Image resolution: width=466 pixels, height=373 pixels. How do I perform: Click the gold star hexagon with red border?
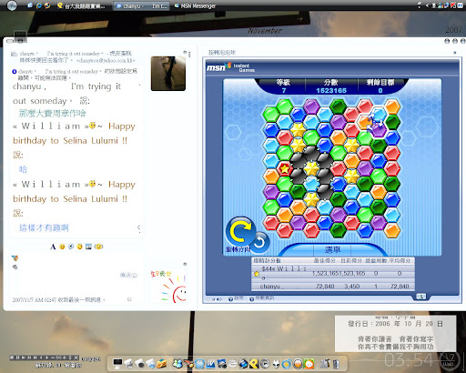(285, 168)
